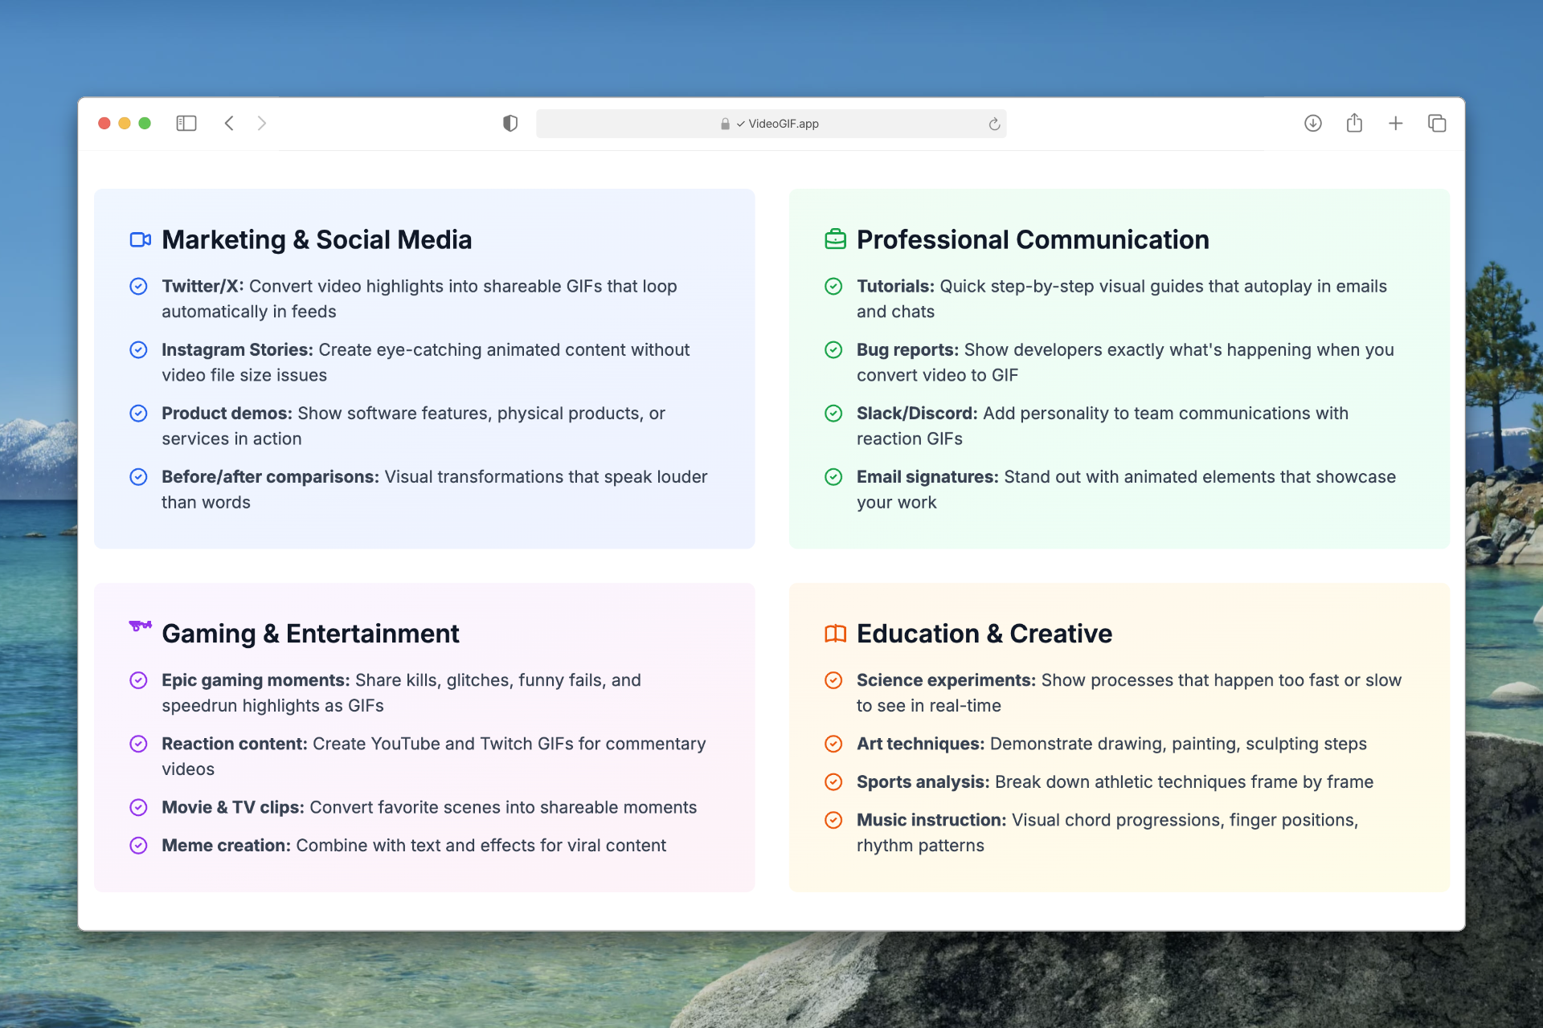This screenshot has height=1028, width=1543.
Task: Click the privacy shield icon near the address bar
Action: click(x=510, y=123)
